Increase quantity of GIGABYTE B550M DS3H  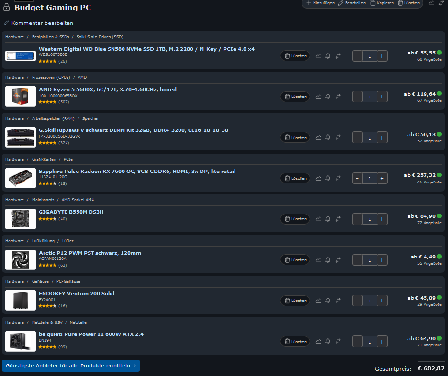point(382,219)
